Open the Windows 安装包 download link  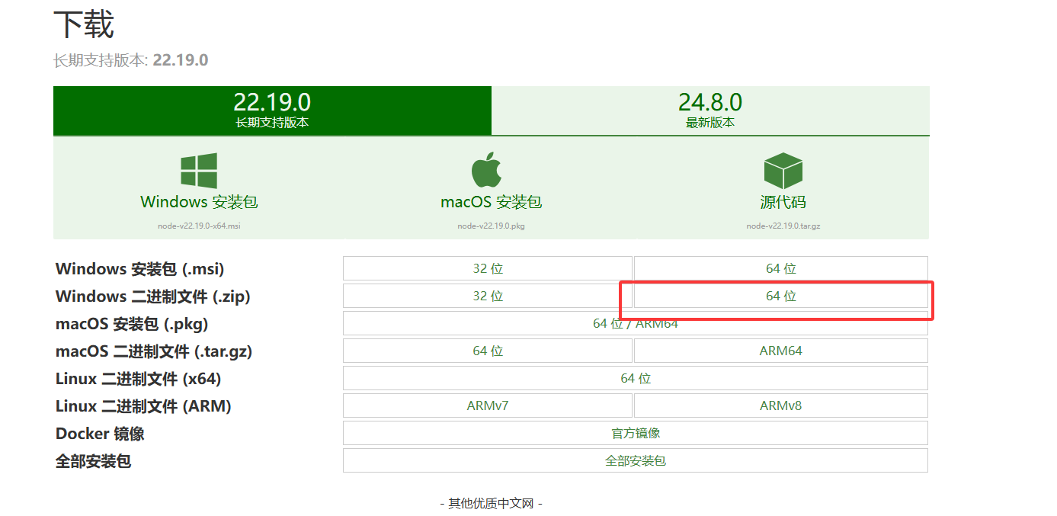tap(199, 202)
